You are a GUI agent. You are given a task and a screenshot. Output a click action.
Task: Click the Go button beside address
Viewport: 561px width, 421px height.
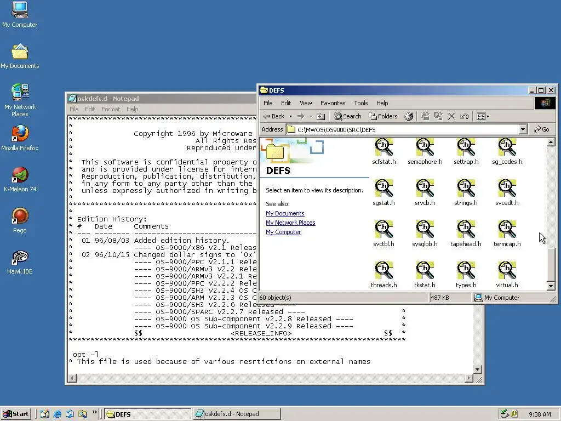point(542,129)
